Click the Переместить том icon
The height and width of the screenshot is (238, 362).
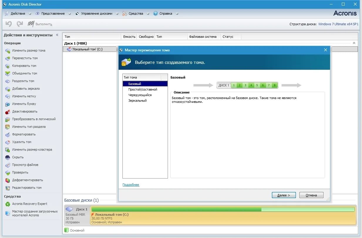(x=8, y=58)
